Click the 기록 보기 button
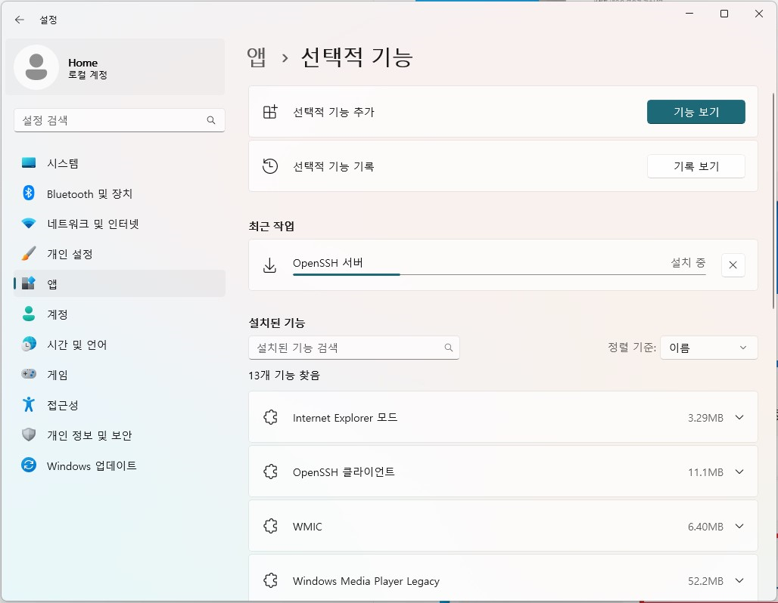This screenshot has height=603, width=778. pyautogui.click(x=696, y=166)
